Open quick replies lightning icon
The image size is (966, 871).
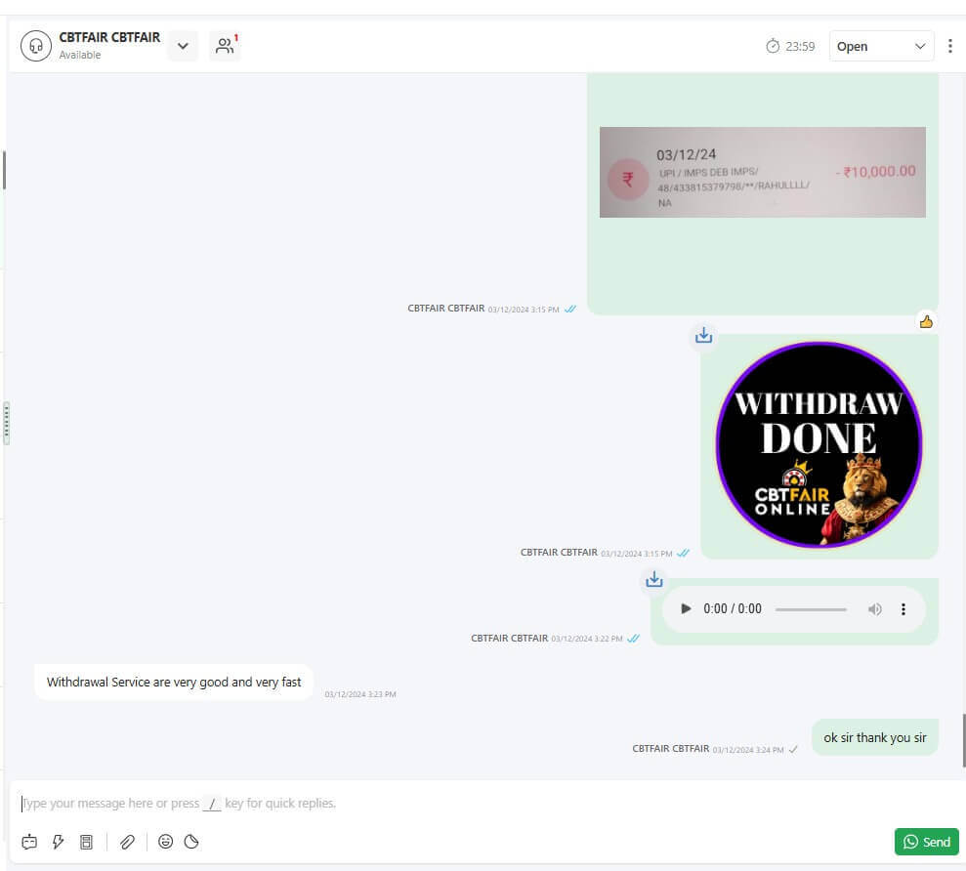[x=58, y=842]
